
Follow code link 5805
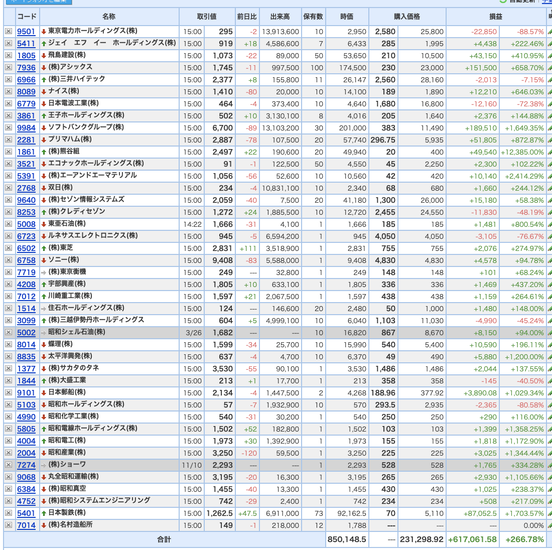(x=27, y=429)
